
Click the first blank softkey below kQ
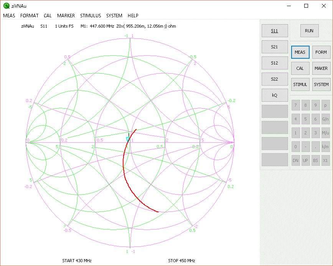[x=275, y=111]
